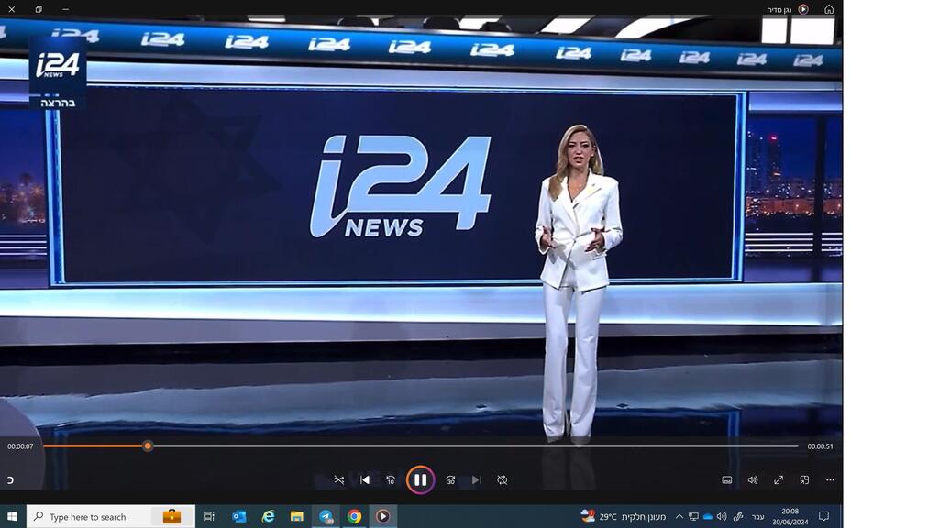The width and height of the screenshot is (939, 528).
Task: Toggle repeat mode
Action: pos(502,479)
